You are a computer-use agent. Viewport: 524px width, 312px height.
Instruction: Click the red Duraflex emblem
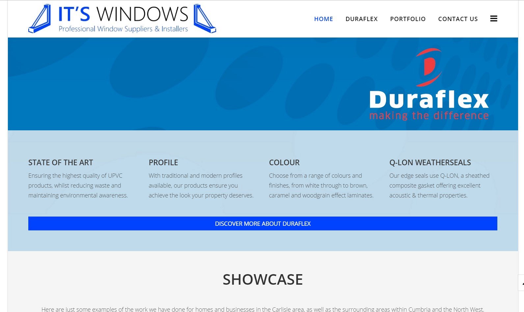click(x=429, y=67)
